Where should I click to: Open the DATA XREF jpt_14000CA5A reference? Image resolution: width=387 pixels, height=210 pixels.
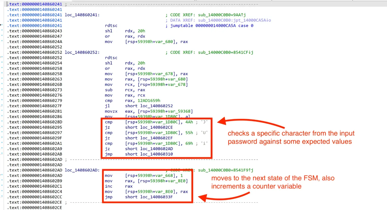(234, 20)
